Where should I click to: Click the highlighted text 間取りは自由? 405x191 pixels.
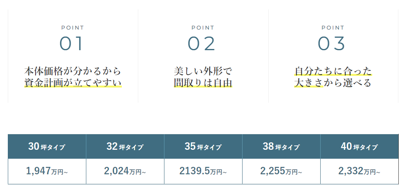203,83
